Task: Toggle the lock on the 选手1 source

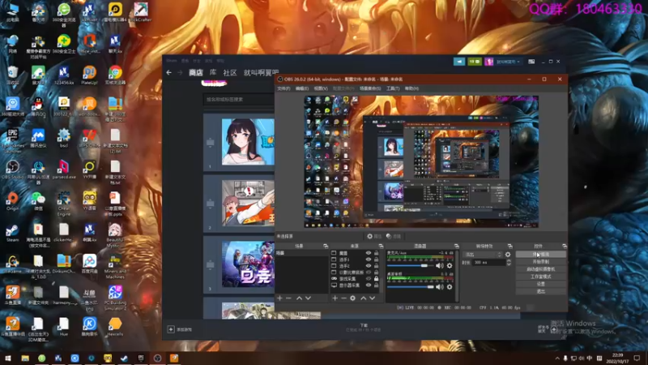Action: click(x=376, y=260)
